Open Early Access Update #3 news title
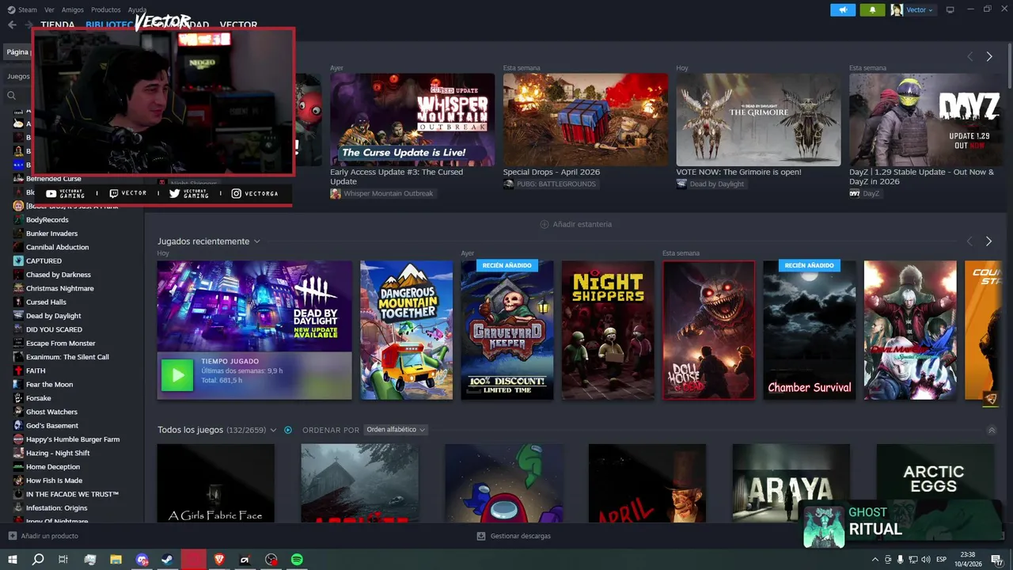 pyautogui.click(x=396, y=177)
